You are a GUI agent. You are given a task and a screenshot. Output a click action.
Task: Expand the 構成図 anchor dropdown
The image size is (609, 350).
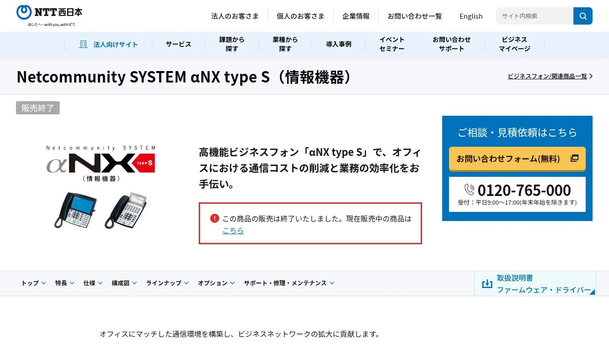pyautogui.click(x=124, y=283)
